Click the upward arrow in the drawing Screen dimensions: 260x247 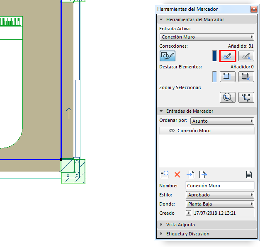pos(69,114)
